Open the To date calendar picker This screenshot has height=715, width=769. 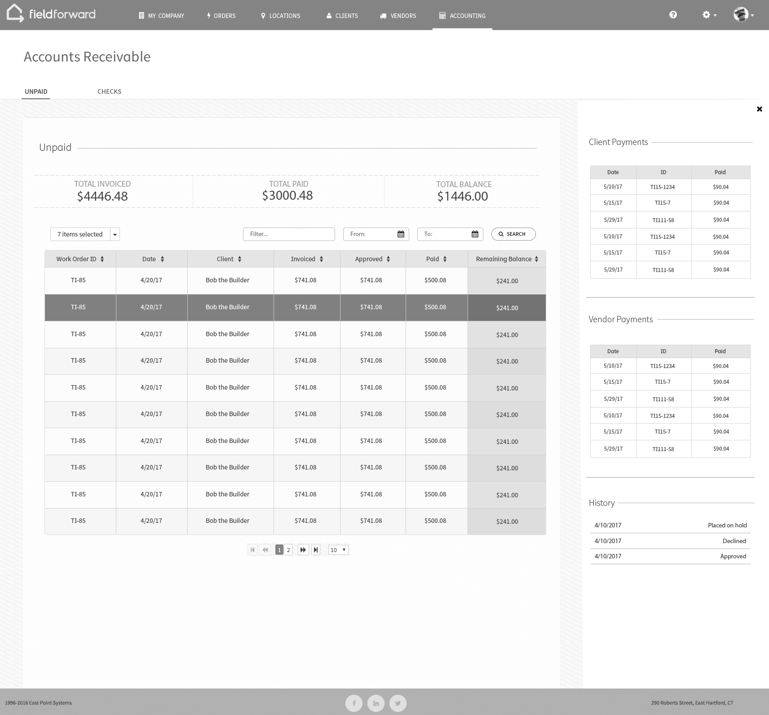(475, 234)
